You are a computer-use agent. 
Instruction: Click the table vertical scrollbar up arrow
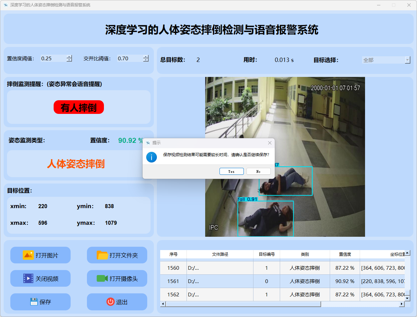(x=407, y=253)
